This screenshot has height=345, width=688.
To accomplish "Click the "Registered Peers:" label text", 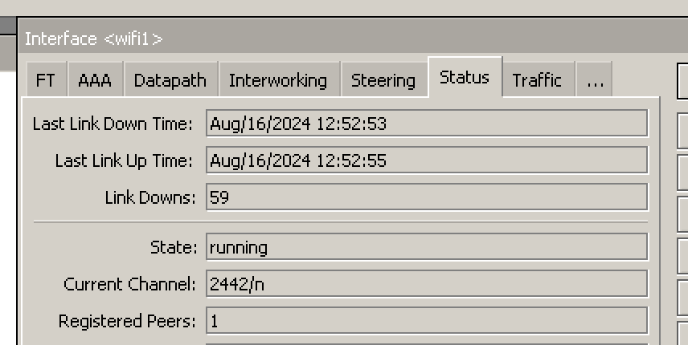I will point(127,322).
